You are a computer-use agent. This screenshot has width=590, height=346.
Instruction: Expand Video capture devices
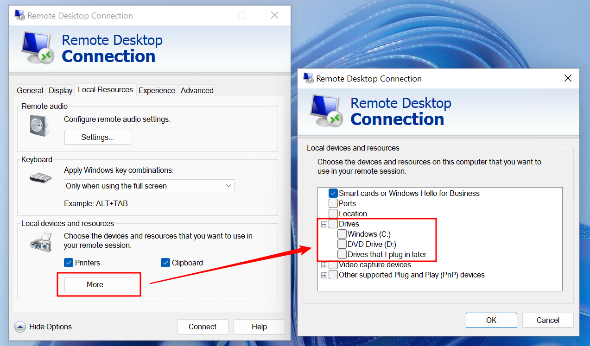tap(324, 264)
